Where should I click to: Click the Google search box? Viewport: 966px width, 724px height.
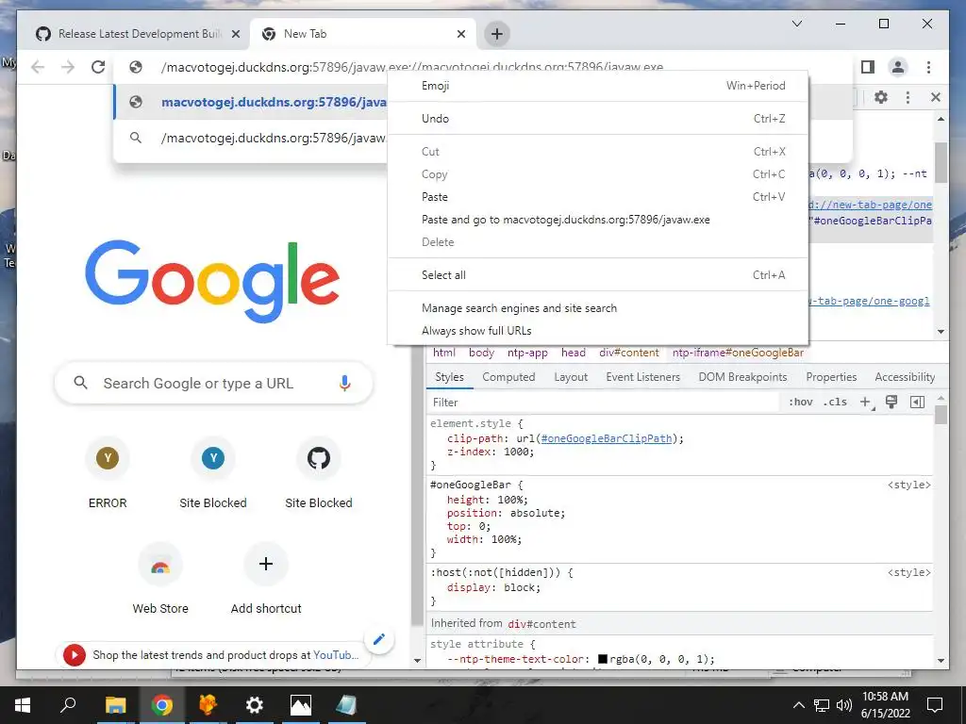(213, 384)
